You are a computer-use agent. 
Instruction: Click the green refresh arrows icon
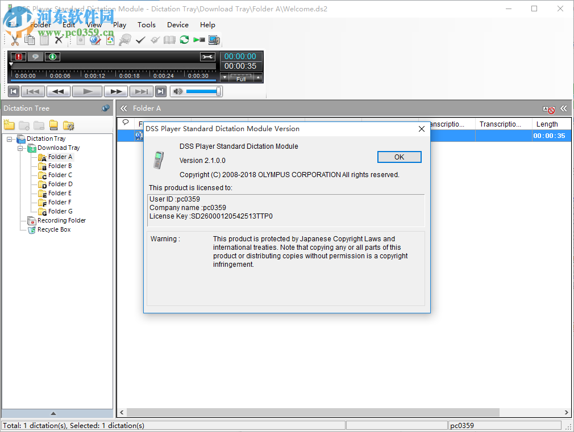[x=184, y=40]
